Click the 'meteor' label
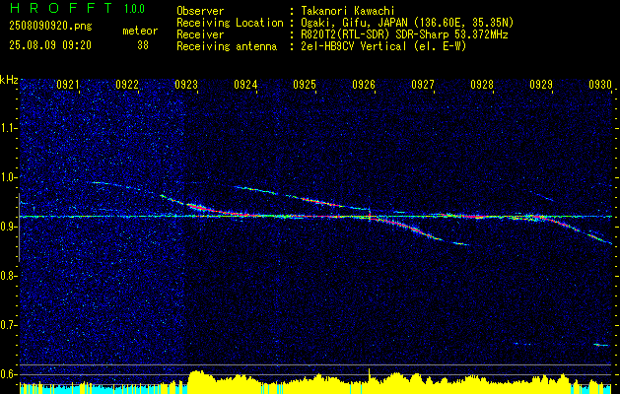This screenshot has width=620, height=394. [x=140, y=31]
